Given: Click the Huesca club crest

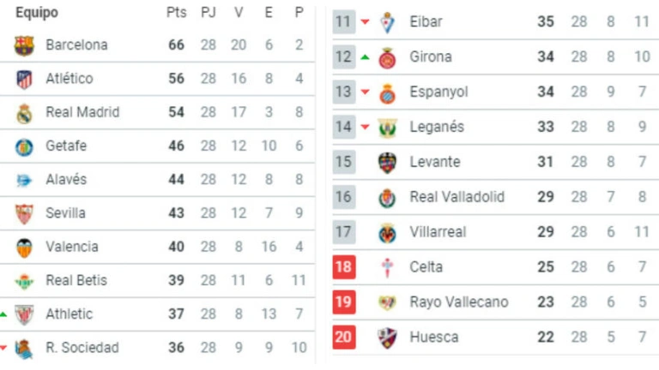Looking at the screenshot, I should point(388,337).
